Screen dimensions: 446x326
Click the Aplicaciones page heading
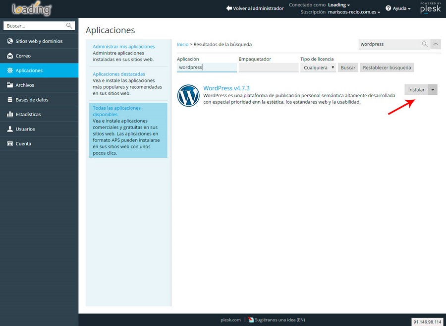(x=111, y=30)
